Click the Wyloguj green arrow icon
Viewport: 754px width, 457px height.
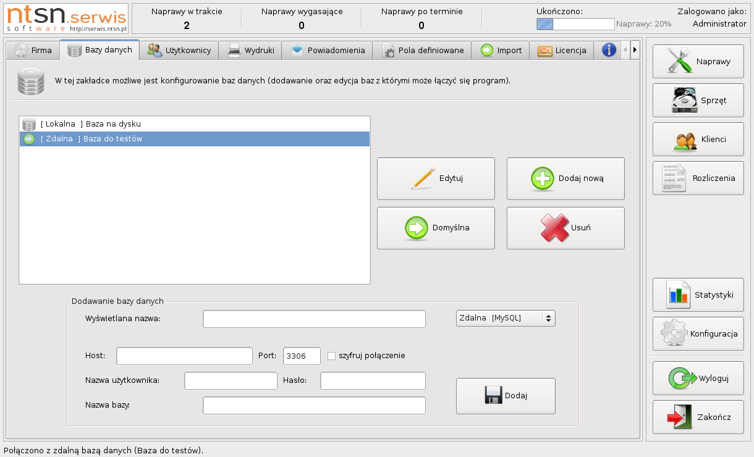(682, 378)
